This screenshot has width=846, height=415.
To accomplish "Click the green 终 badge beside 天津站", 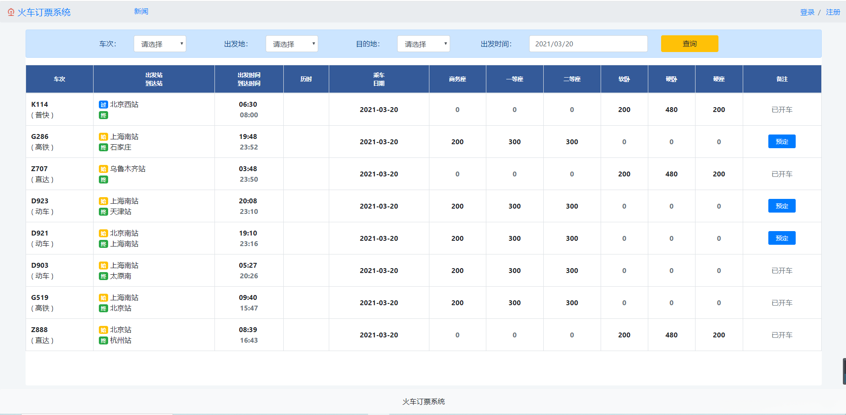I will 103,212.
